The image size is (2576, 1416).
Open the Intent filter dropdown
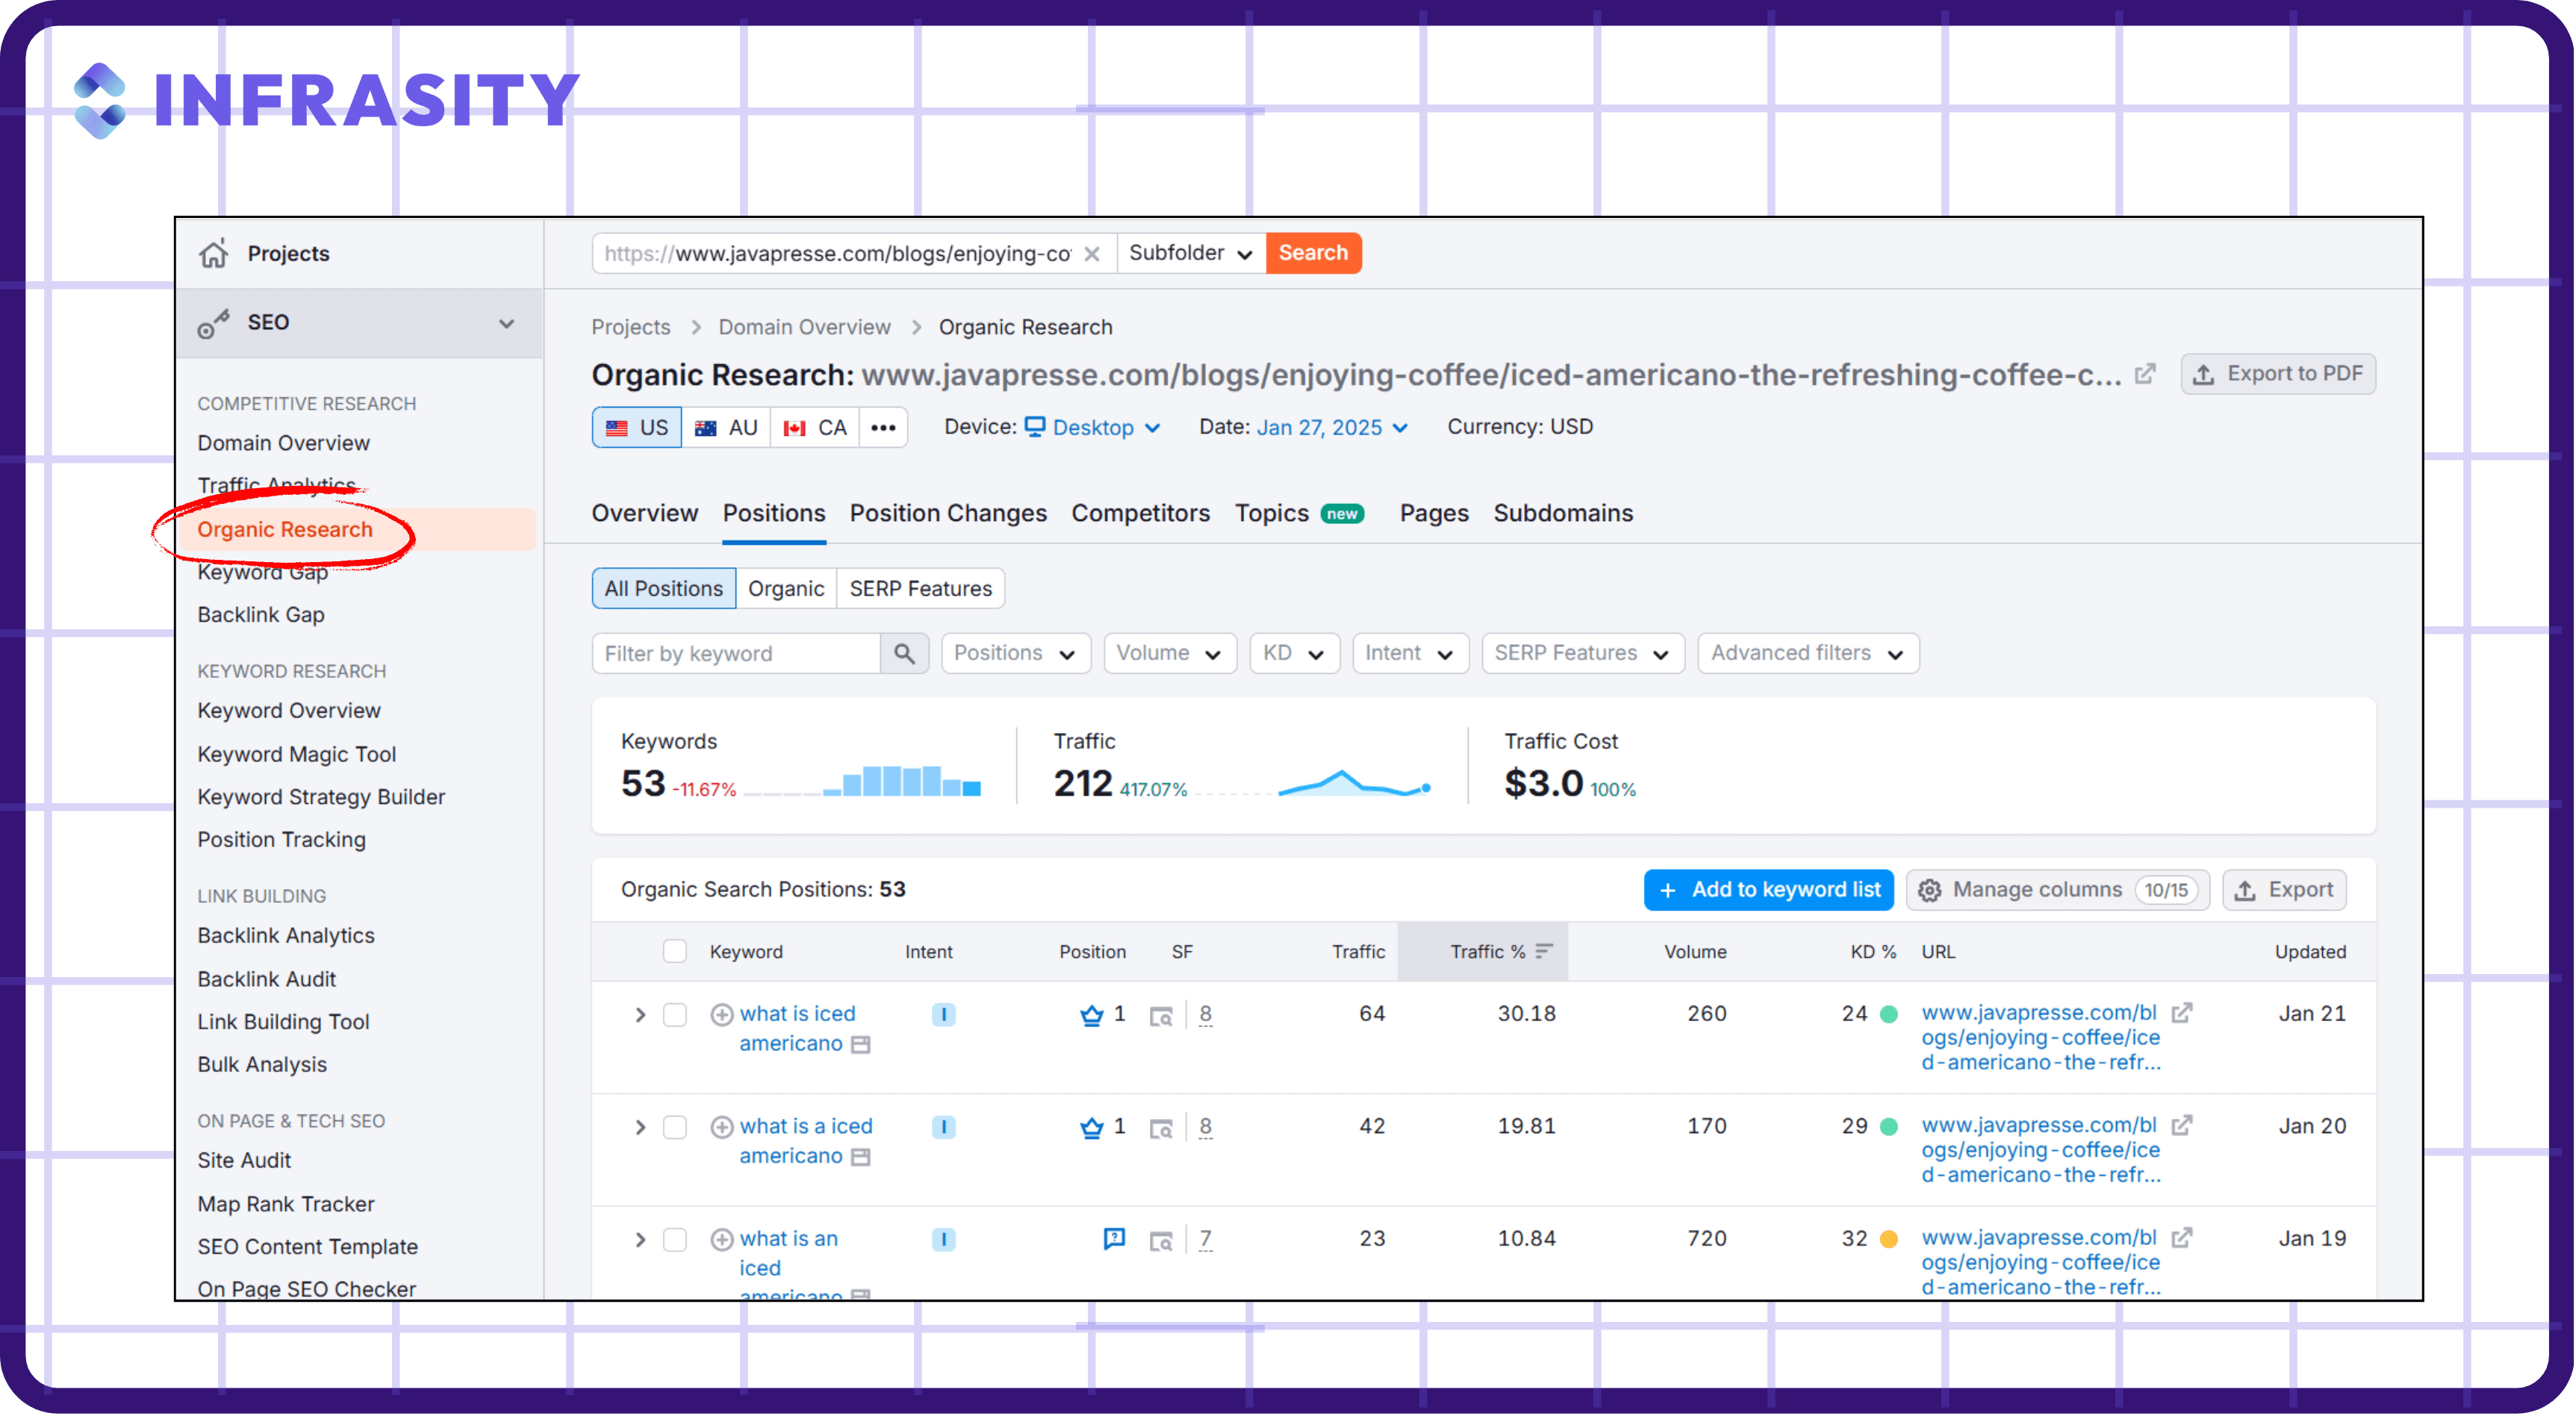1411,654
